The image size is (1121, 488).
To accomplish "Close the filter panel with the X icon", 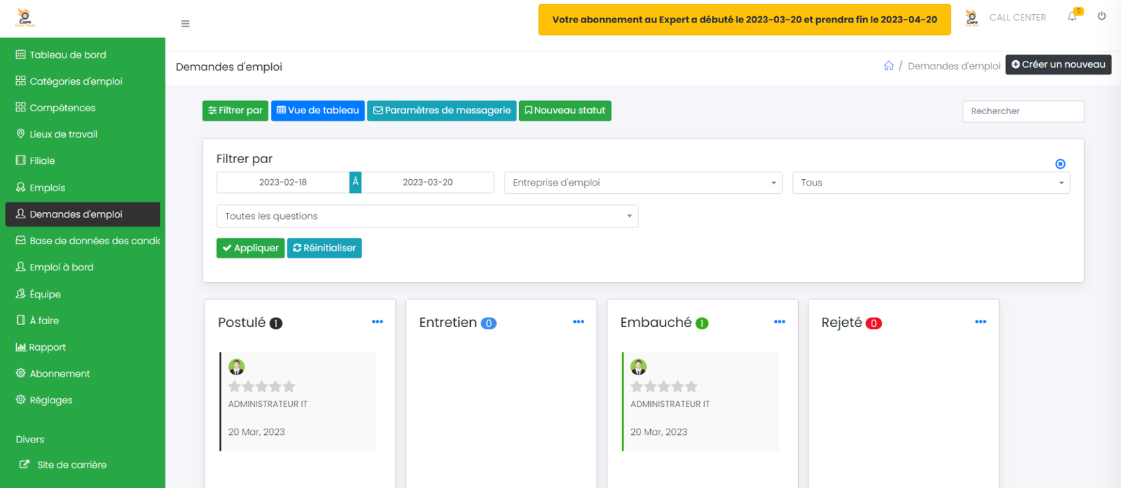I will click(x=1060, y=164).
